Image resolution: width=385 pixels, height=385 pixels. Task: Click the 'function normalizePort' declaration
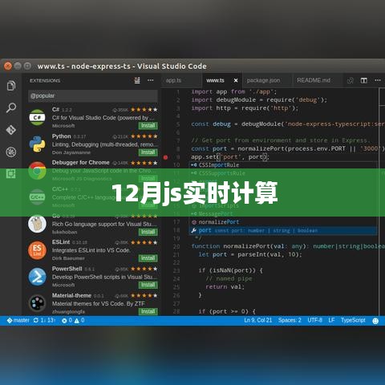tap(288, 246)
